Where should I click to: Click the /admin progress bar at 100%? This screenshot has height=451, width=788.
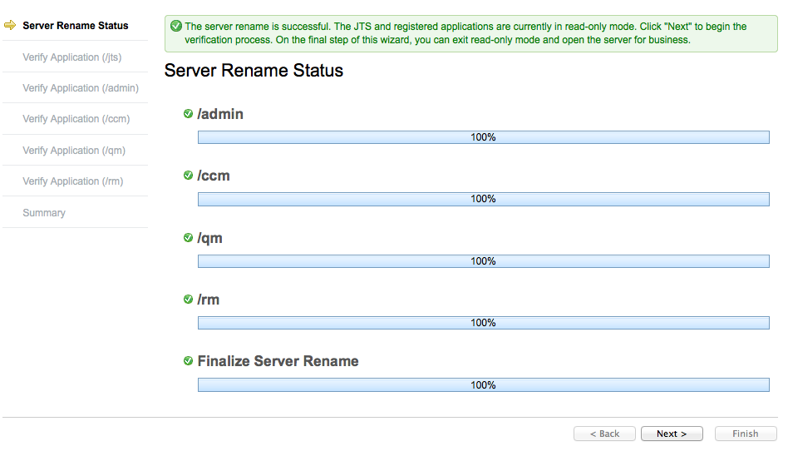pyautogui.click(x=483, y=137)
